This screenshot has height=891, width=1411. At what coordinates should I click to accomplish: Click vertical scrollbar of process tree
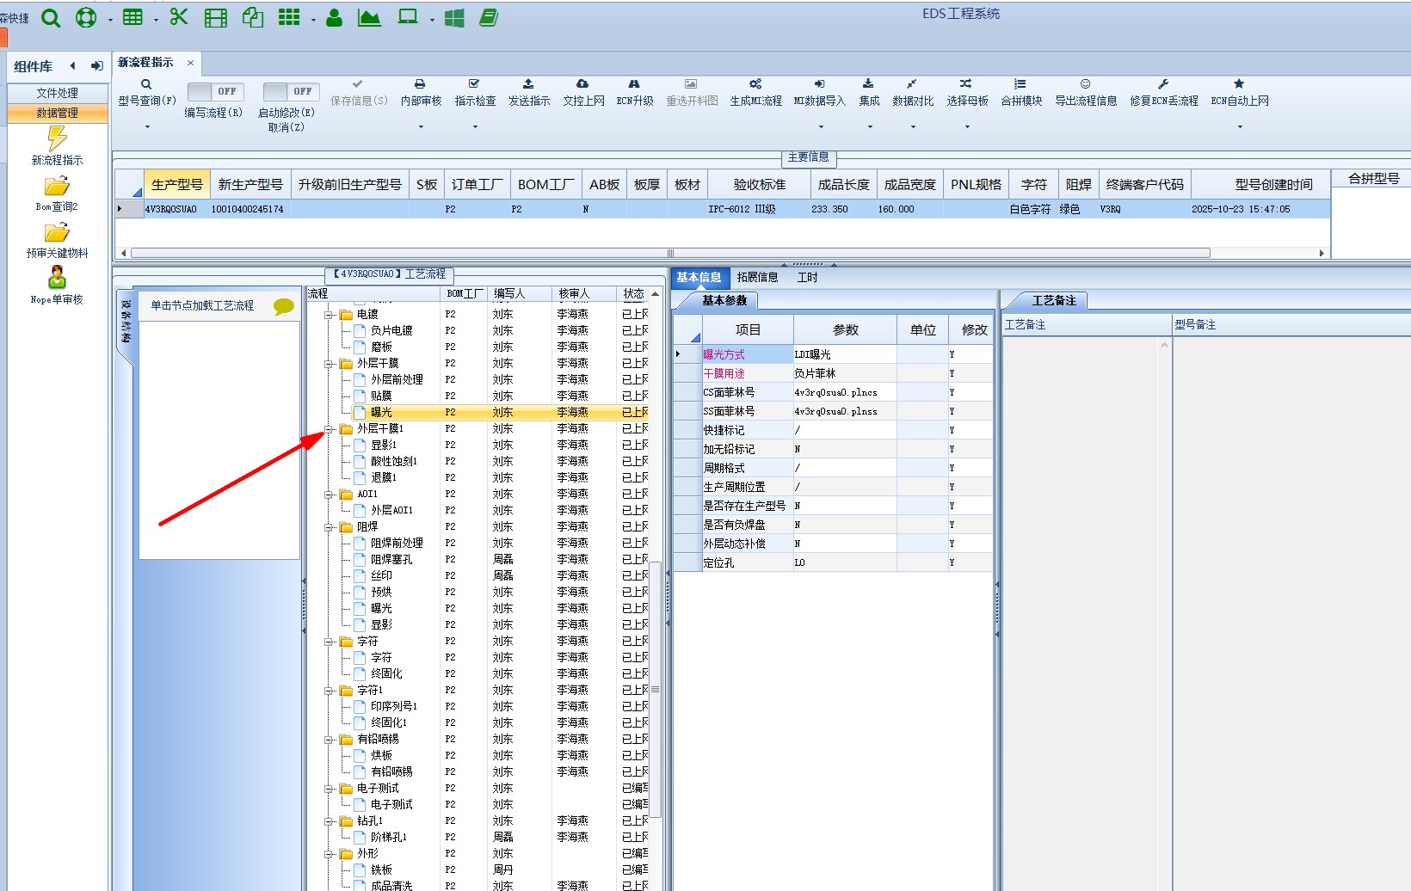coord(655,688)
